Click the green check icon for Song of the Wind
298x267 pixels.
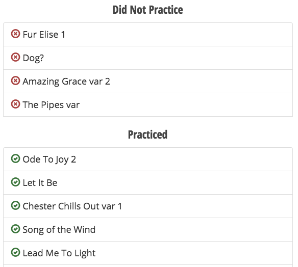(15, 229)
